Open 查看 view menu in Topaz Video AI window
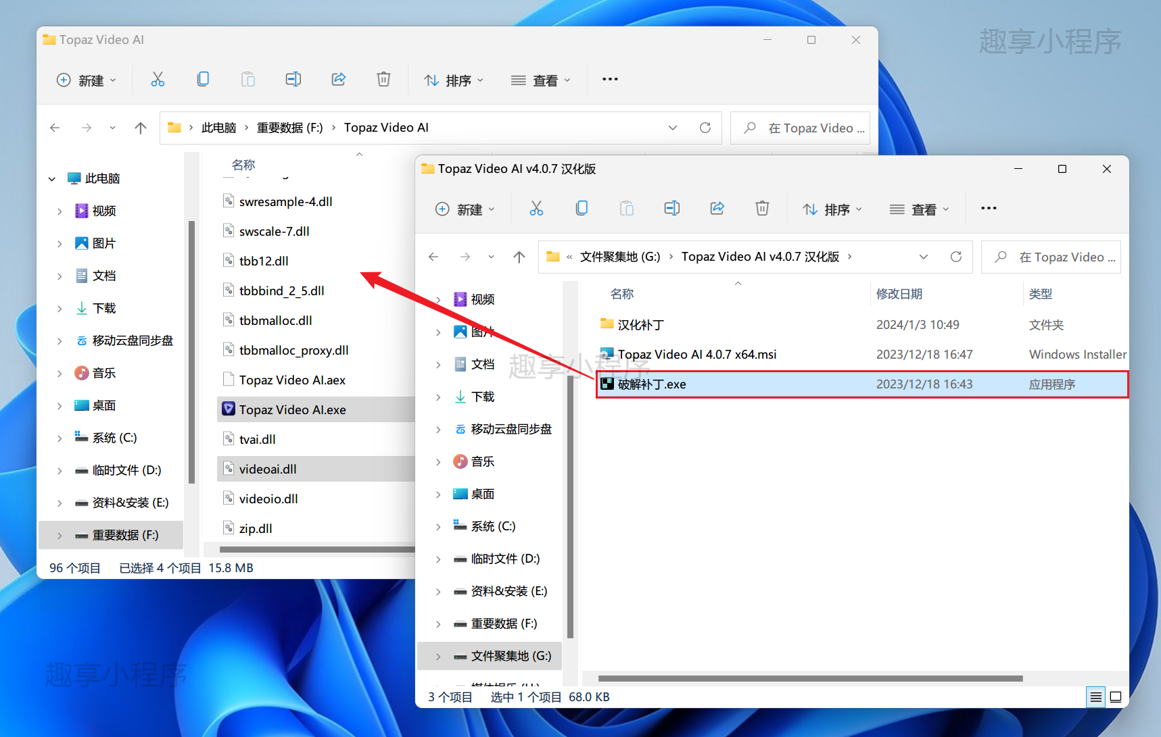This screenshot has width=1161, height=737. pyautogui.click(x=541, y=80)
